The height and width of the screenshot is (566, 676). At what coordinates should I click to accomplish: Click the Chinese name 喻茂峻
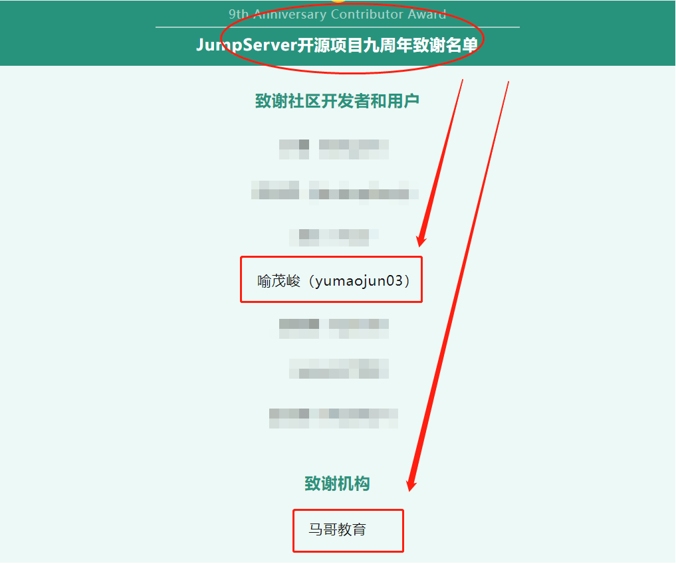point(279,281)
